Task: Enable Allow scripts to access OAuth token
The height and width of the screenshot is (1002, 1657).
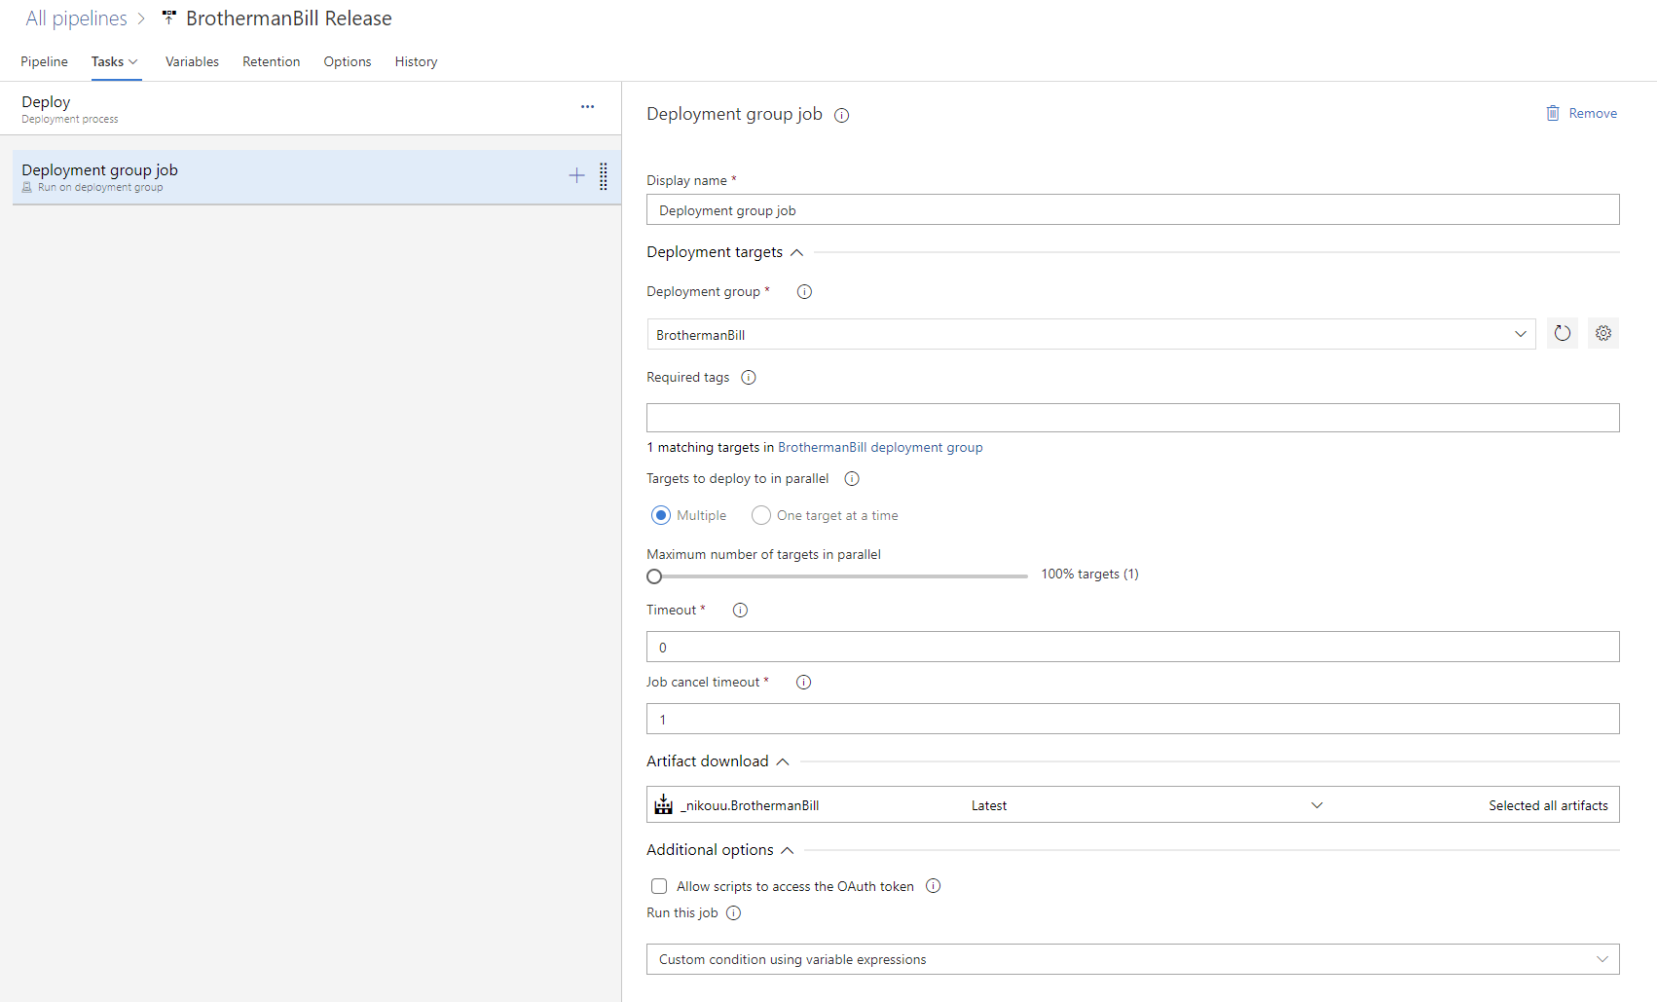Action: 659,886
